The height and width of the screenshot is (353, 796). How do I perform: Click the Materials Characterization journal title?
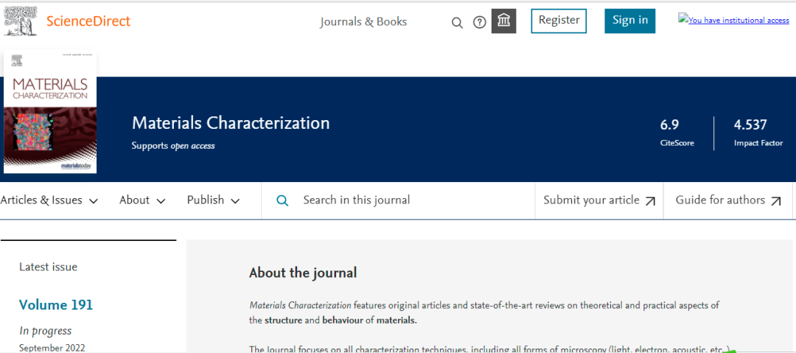pyautogui.click(x=231, y=123)
